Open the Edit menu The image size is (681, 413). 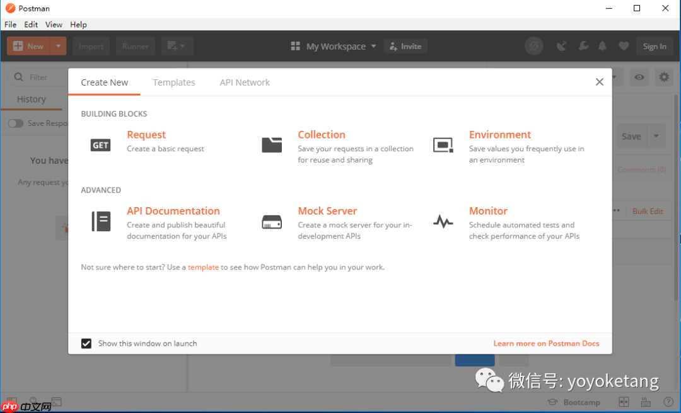click(x=31, y=25)
